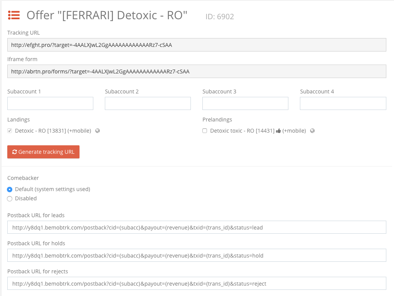
Task: Focus the Subaccount 1 input
Action: pyautogui.click(x=50, y=103)
